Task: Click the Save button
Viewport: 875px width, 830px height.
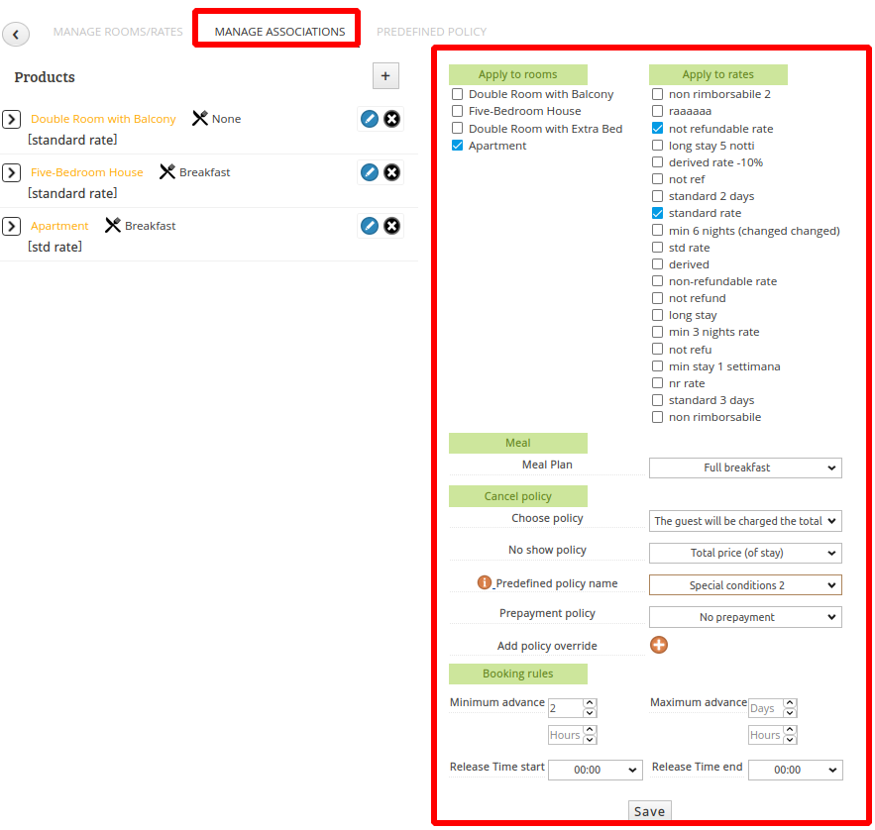Action: 649,811
